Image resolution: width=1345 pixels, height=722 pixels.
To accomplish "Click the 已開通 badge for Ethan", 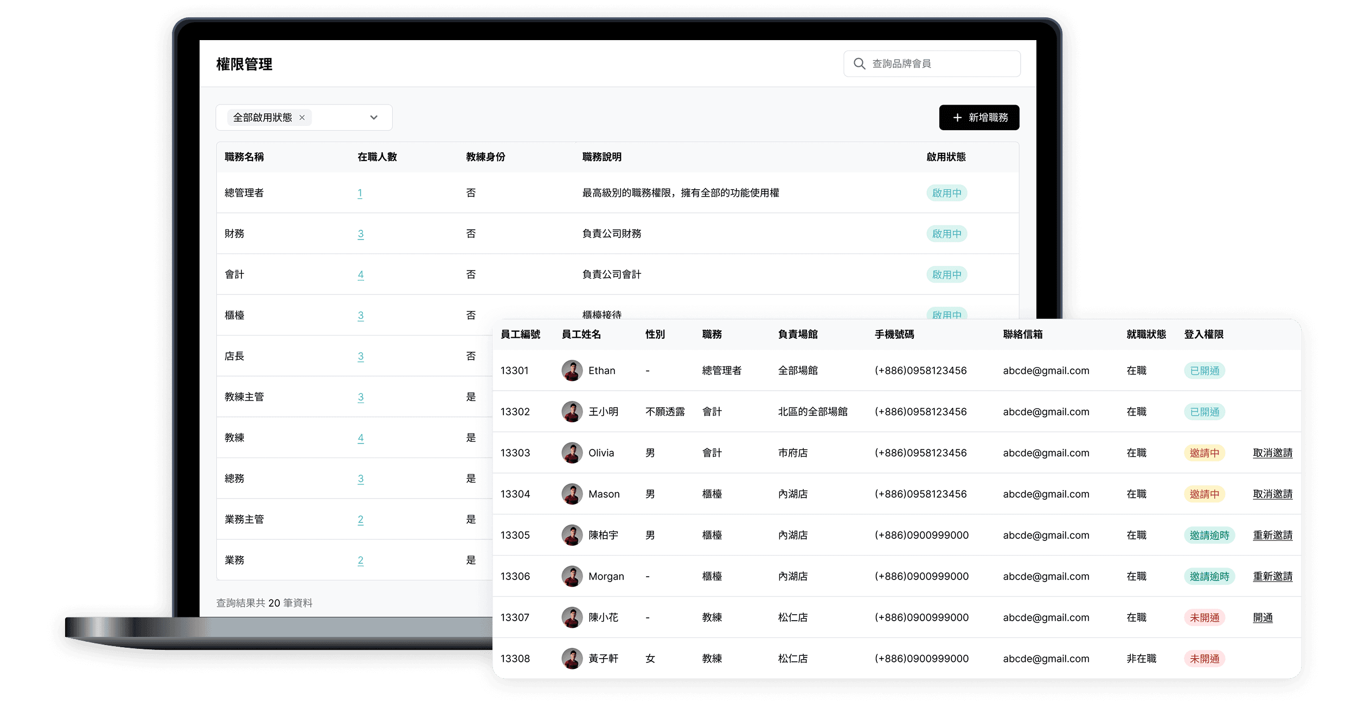I will (x=1204, y=370).
